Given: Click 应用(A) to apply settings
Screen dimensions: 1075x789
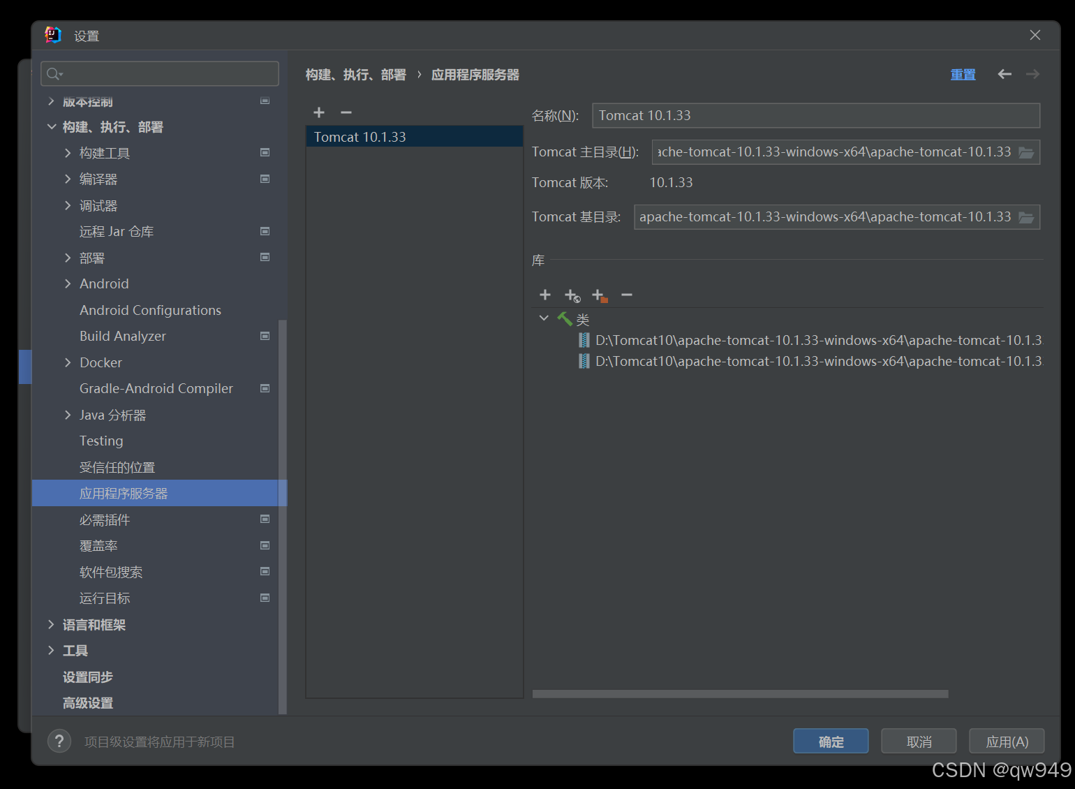Looking at the screenshot, I should [x=1007, y=742].
